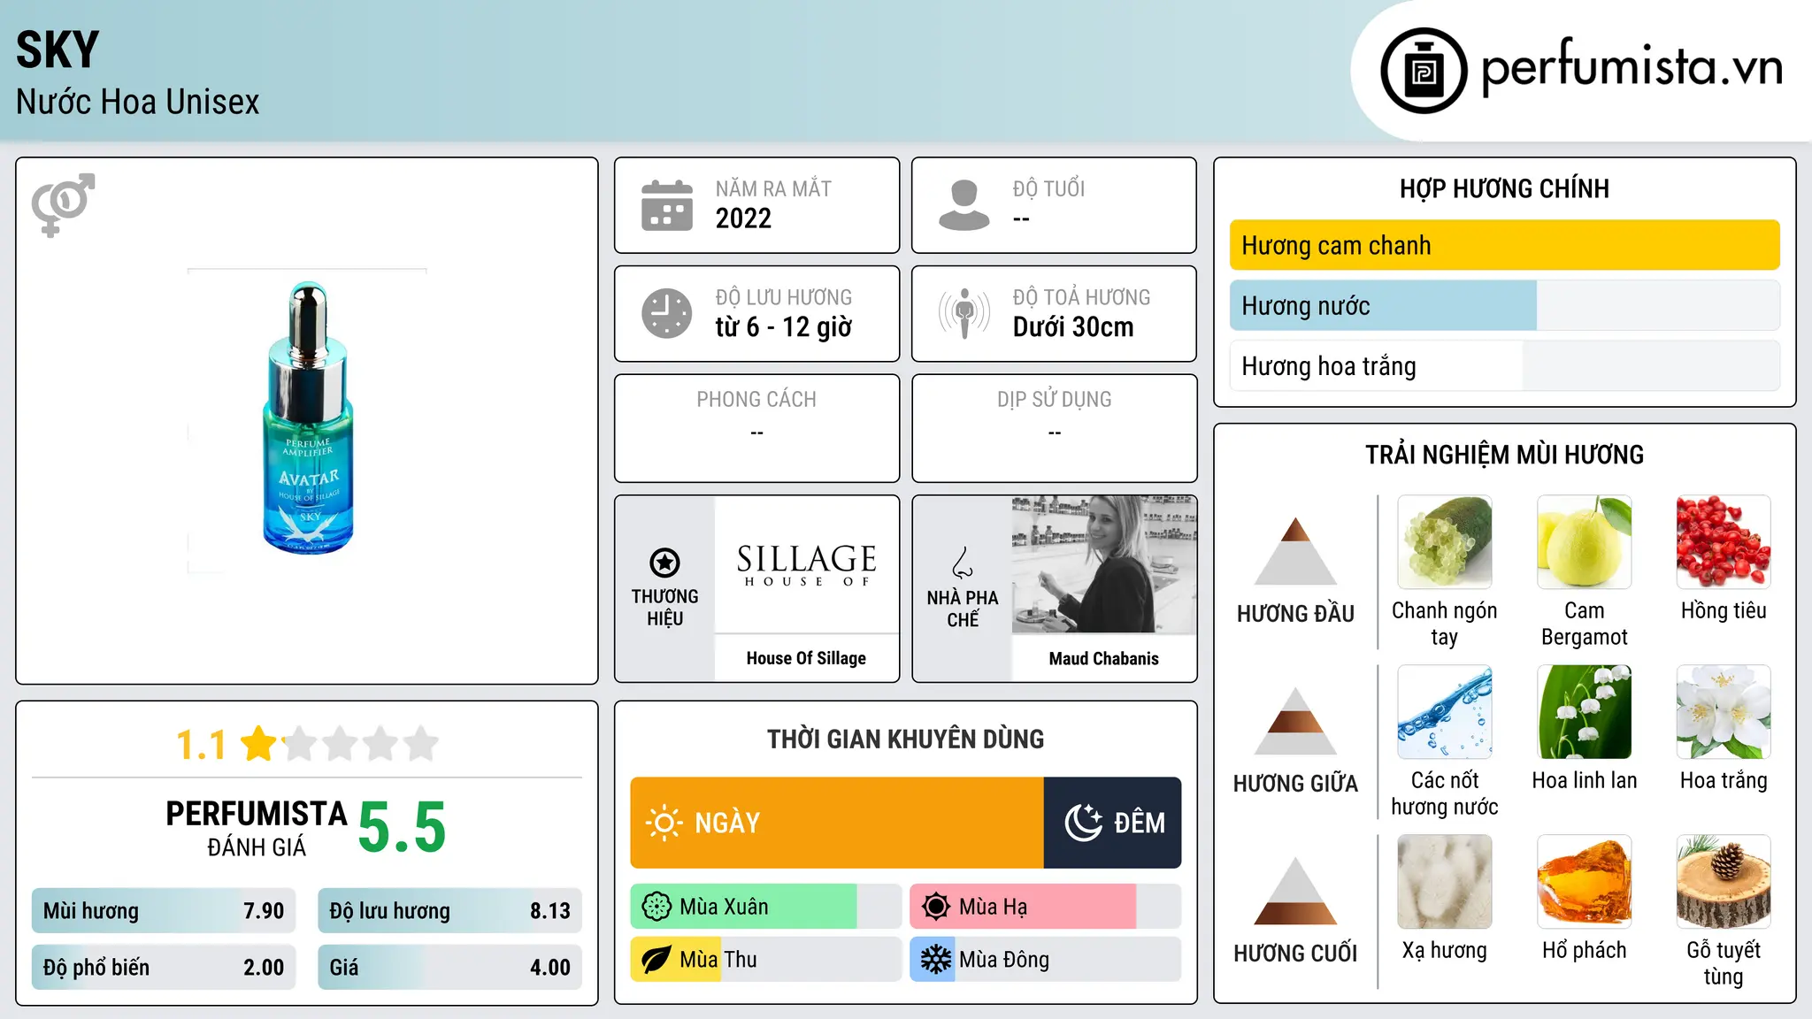This screenshot has height=1019, width=1812.
Task: Click the base-note pyramid icon above Hương cuối
Action: pyautogui.click(x=1295, y=891)
